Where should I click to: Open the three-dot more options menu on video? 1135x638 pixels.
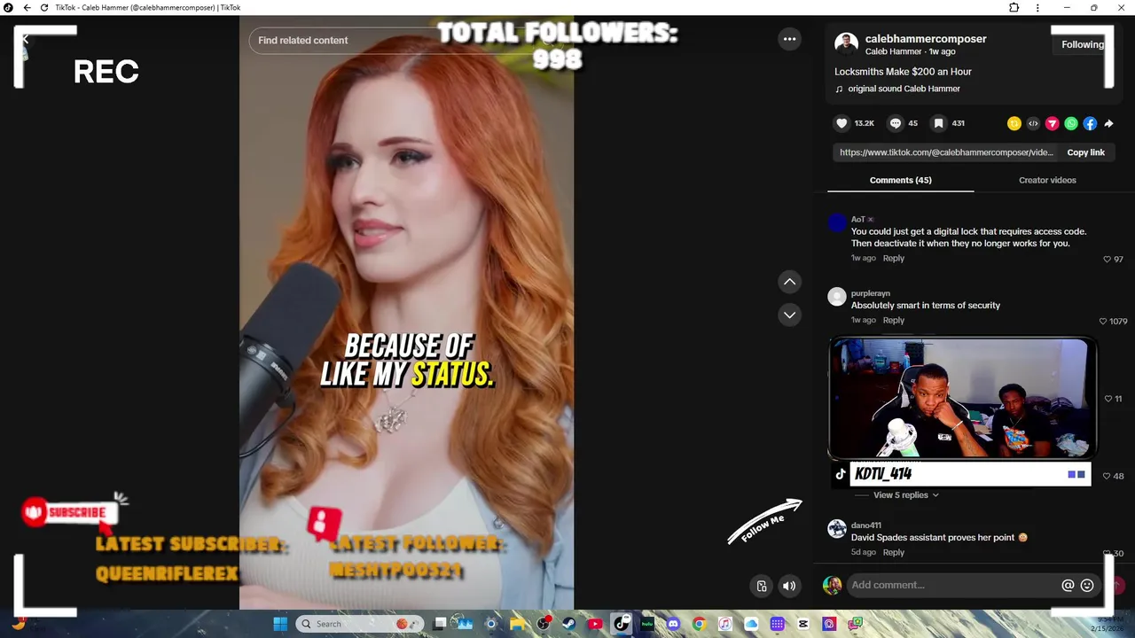(789, 39)
